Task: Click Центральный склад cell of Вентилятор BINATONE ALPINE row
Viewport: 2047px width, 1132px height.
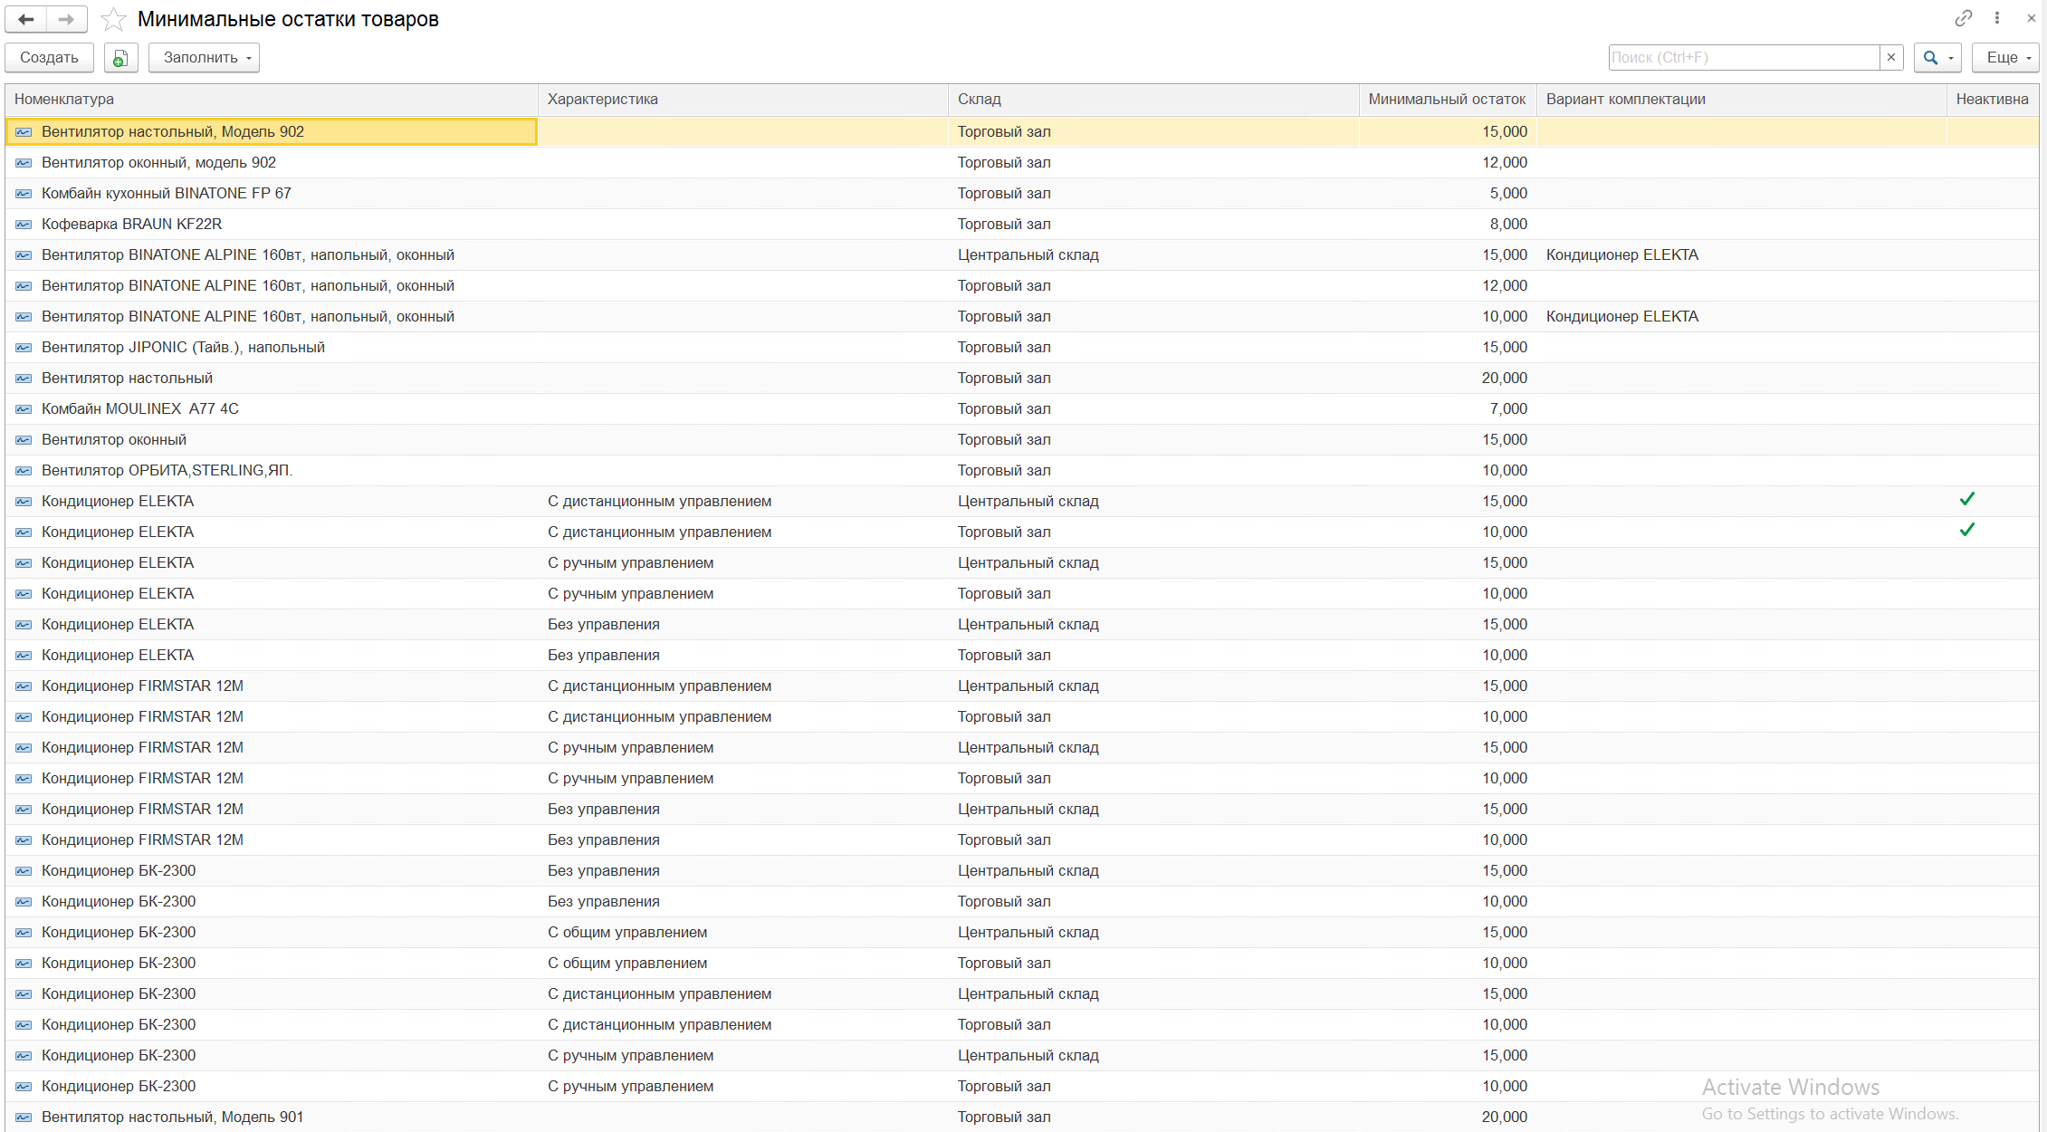Action: click(x=1028, y=255)
